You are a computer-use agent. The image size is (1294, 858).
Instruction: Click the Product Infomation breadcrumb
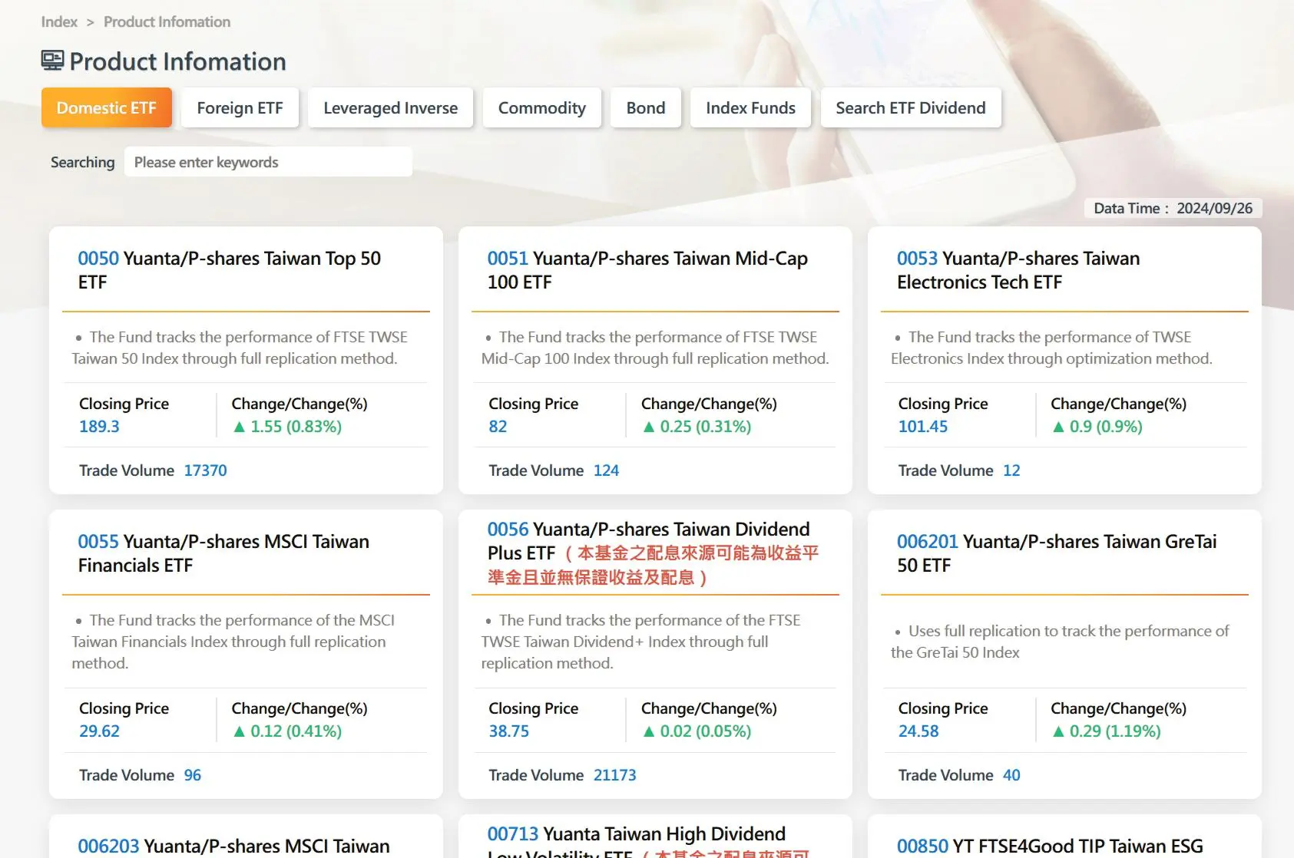tap(167, 21)
